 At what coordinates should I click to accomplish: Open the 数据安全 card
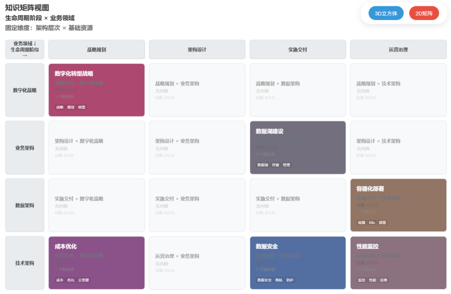point(298,263)
